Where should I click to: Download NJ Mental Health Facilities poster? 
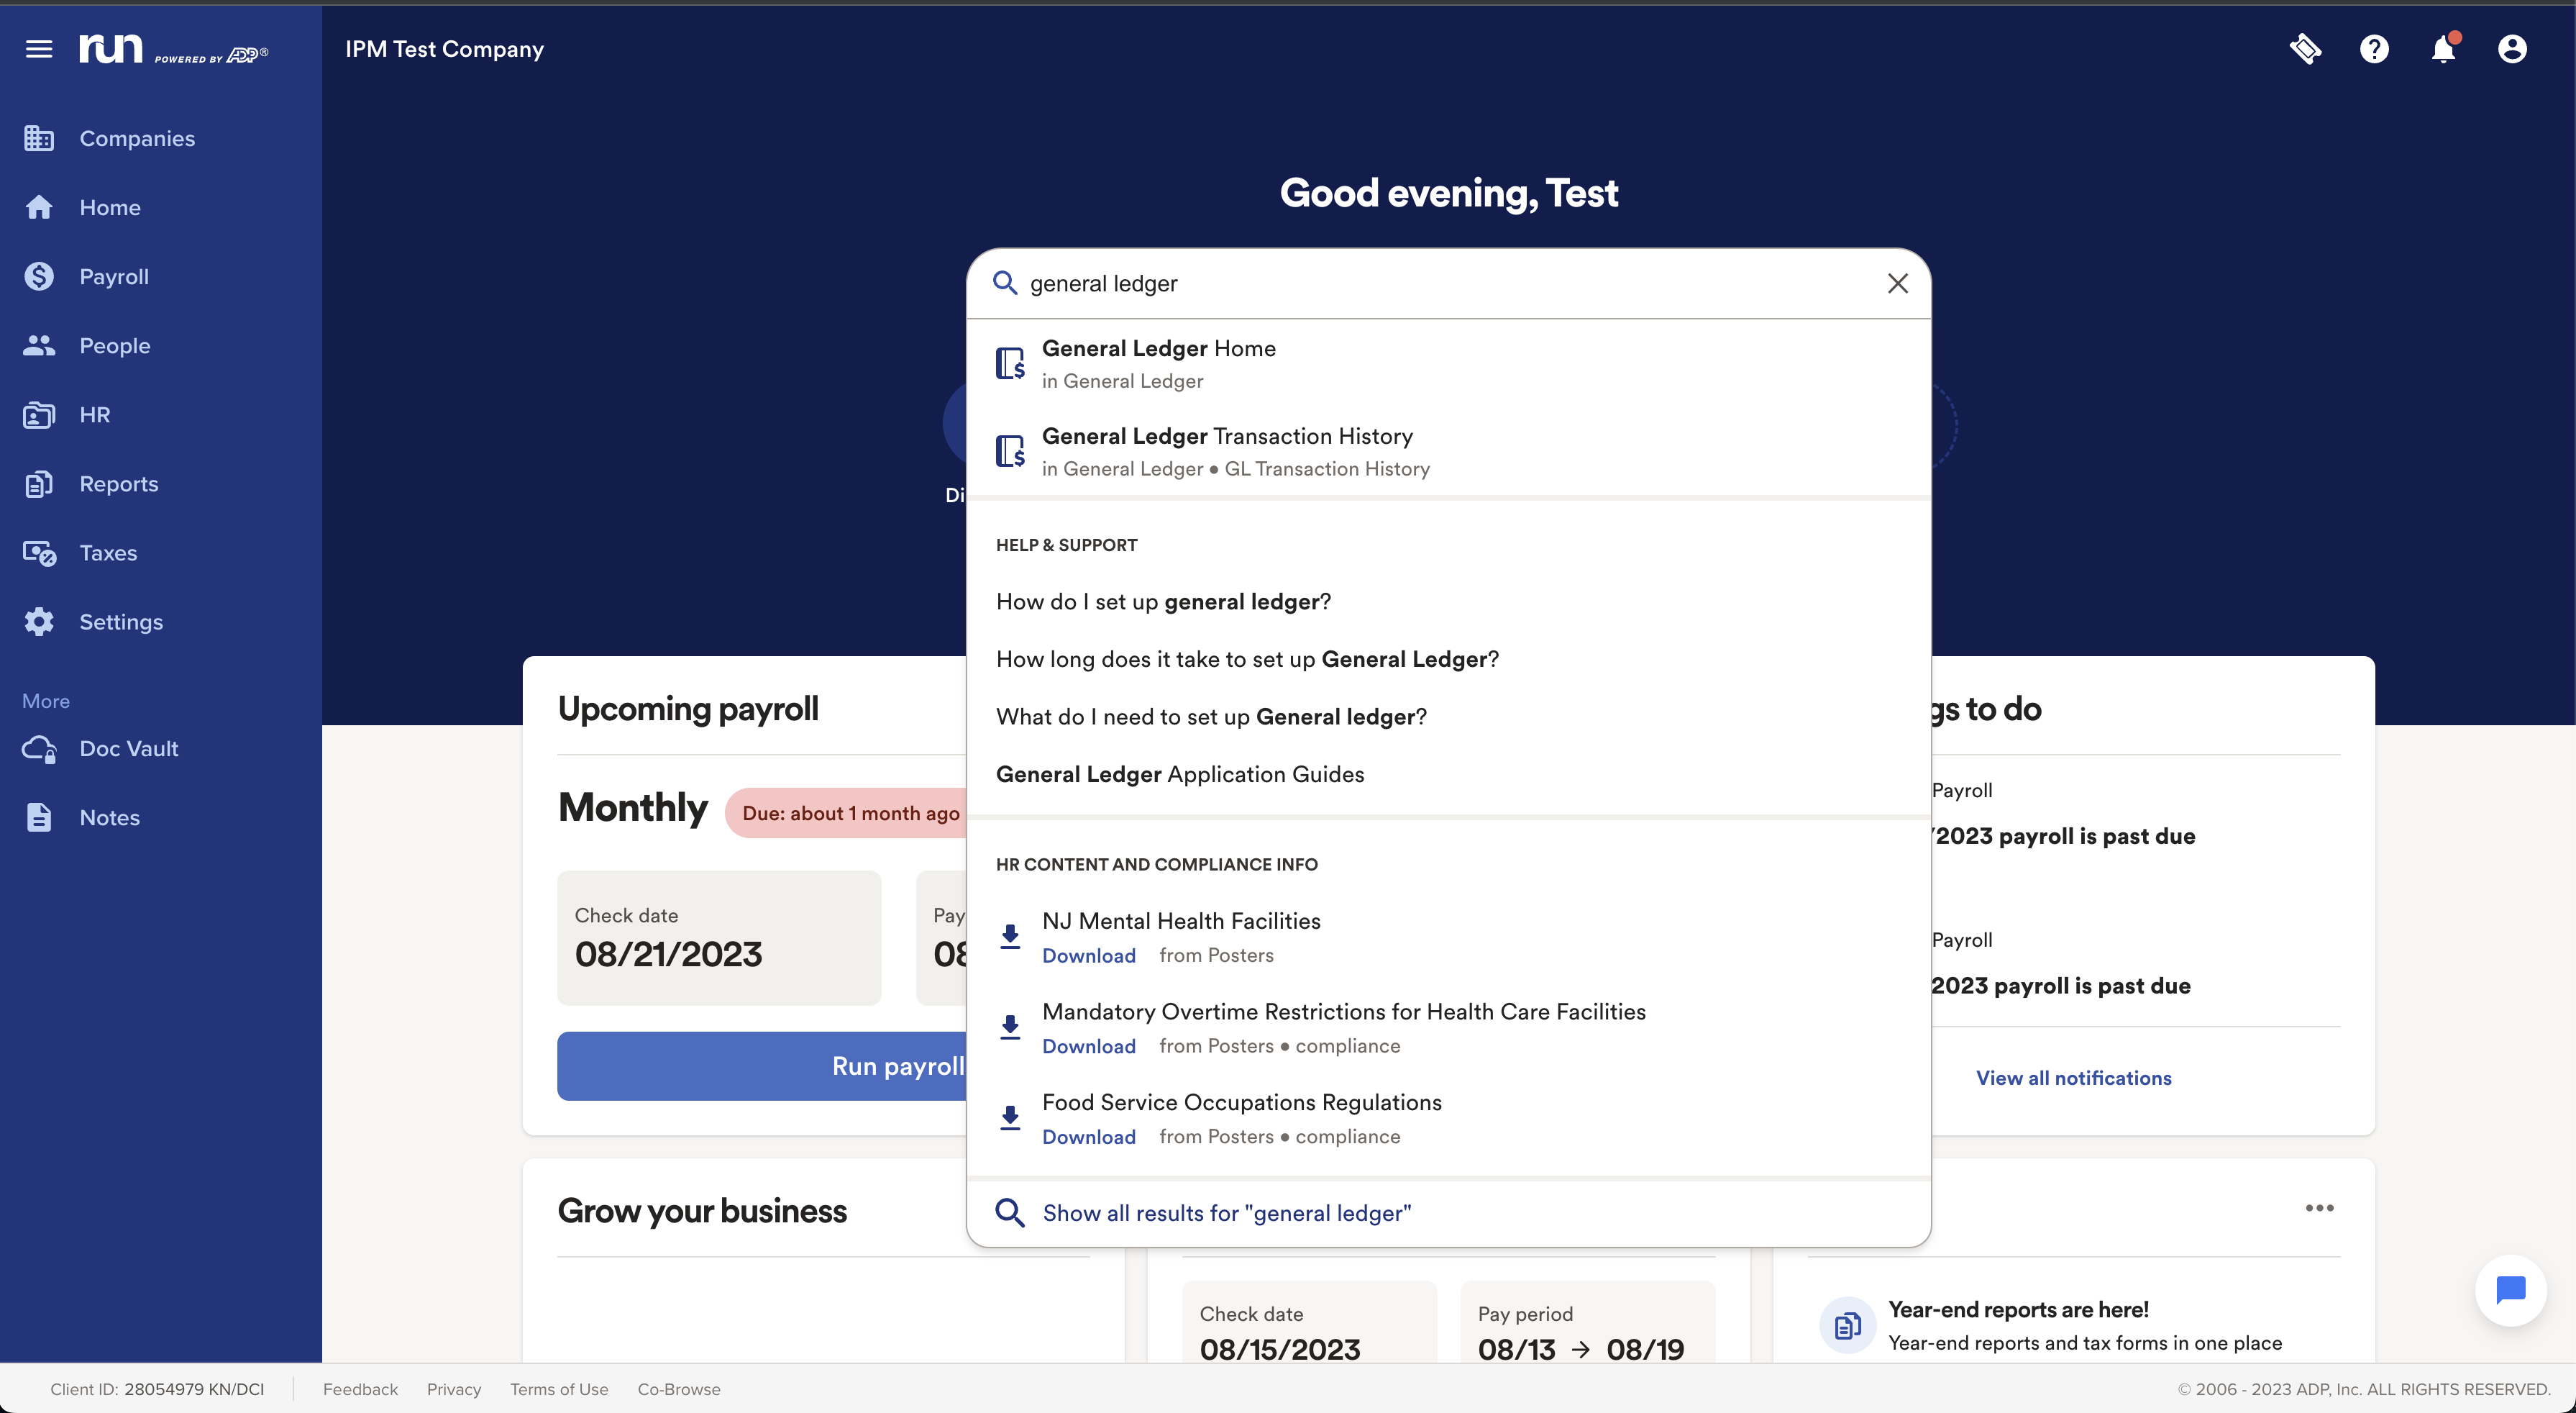pos(1088,955)
